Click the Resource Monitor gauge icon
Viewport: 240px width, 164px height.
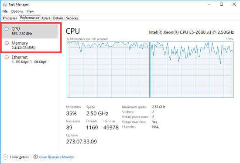tap(35, 157)
